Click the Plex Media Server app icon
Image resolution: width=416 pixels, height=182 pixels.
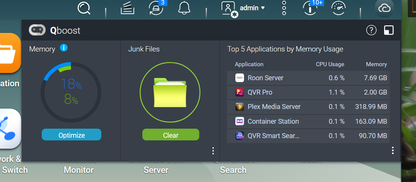click(240, 107)
